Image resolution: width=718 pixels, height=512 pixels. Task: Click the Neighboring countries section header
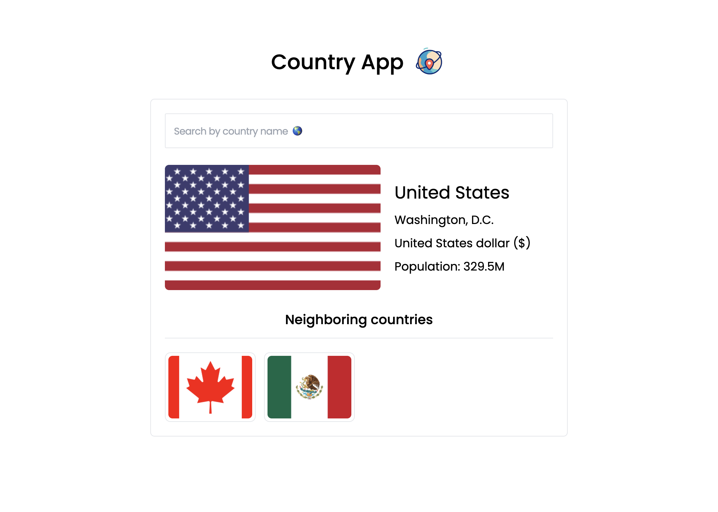(x=359, y=320)
